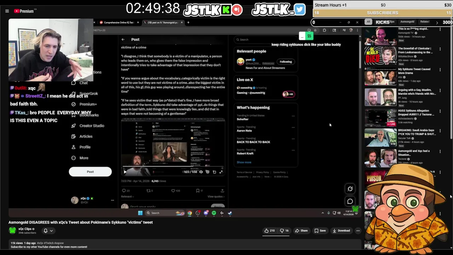Screen dimensions: 453x255
Task: Open options for 'Arguing with a Gay, Muslim' video
Action: click(440, 91)
